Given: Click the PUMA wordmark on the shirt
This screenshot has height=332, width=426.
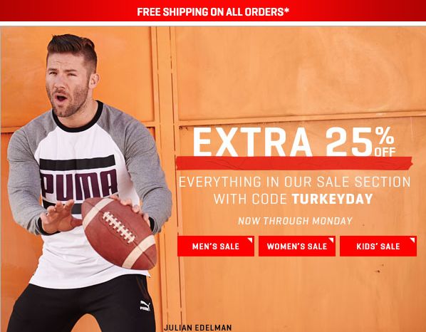Looking at the screenshot, I should (x=79, y=185).
